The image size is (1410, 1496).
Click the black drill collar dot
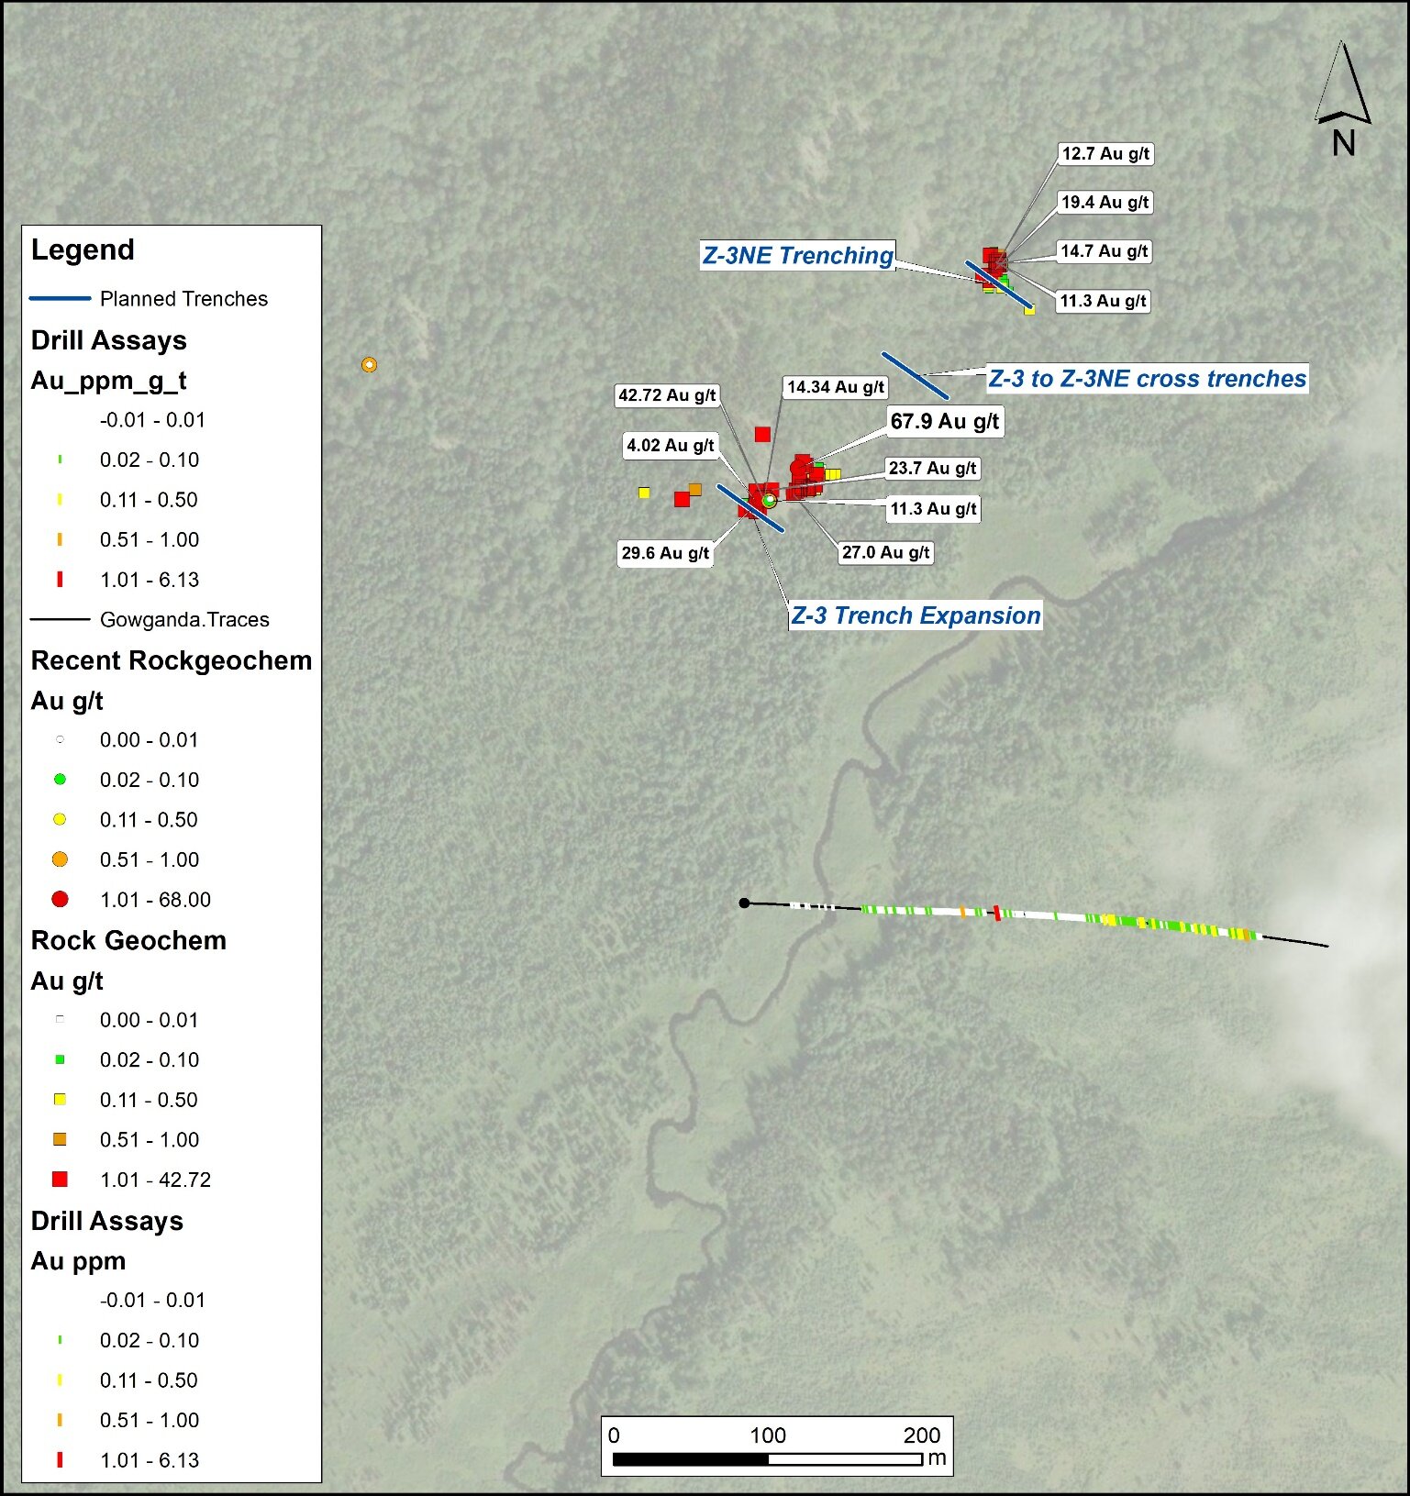[x=744, y=903]
